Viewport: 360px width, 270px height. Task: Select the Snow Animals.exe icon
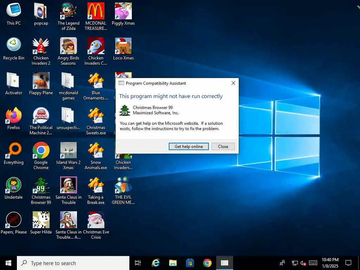[x=96, y=150]
